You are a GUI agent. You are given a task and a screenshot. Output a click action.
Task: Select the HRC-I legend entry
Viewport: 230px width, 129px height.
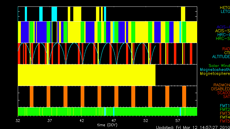[223, 35]
